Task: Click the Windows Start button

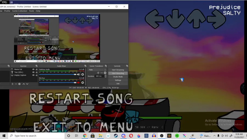Action: pyautogui.click(x=4, y=136)
